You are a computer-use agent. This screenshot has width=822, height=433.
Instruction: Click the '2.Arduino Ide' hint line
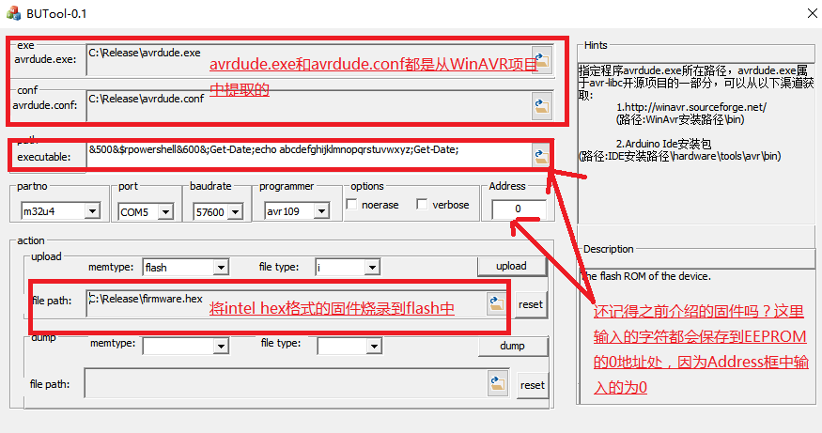pos(663,144)
